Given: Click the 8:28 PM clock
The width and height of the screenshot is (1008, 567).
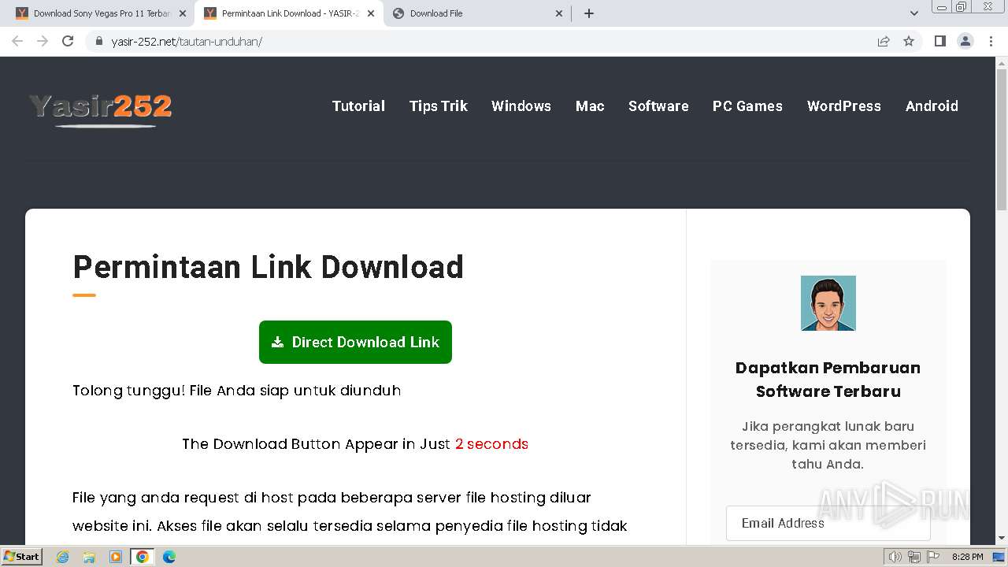Looking at the screenshot, I should tap(967, 557).
